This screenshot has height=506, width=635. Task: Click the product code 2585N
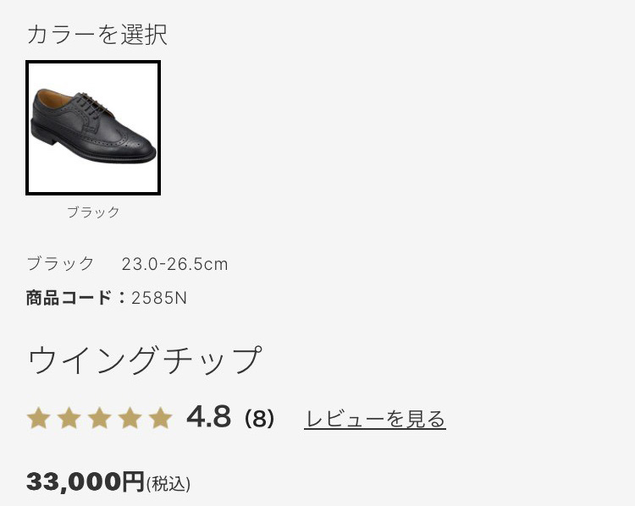pos(159,298)
